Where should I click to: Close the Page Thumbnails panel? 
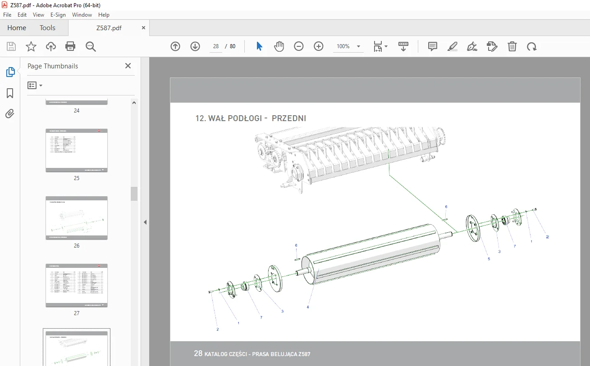128,66
